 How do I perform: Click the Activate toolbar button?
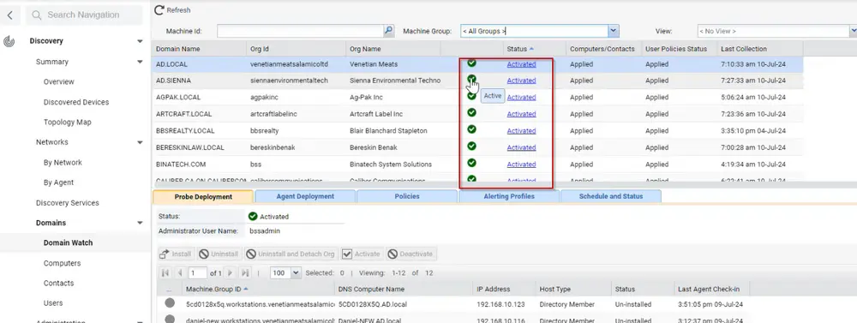[x=362, y=254]
